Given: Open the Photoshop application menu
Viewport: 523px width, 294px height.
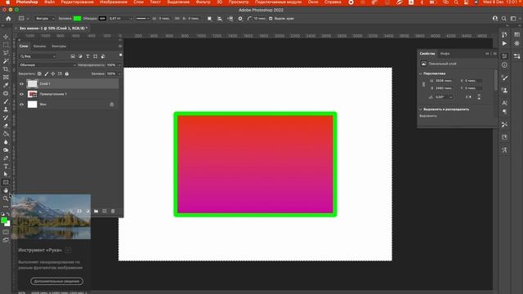Looking at the screenshot, I should (x=27, y=2).
